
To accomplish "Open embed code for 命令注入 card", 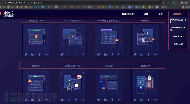I will coord(47,100).
